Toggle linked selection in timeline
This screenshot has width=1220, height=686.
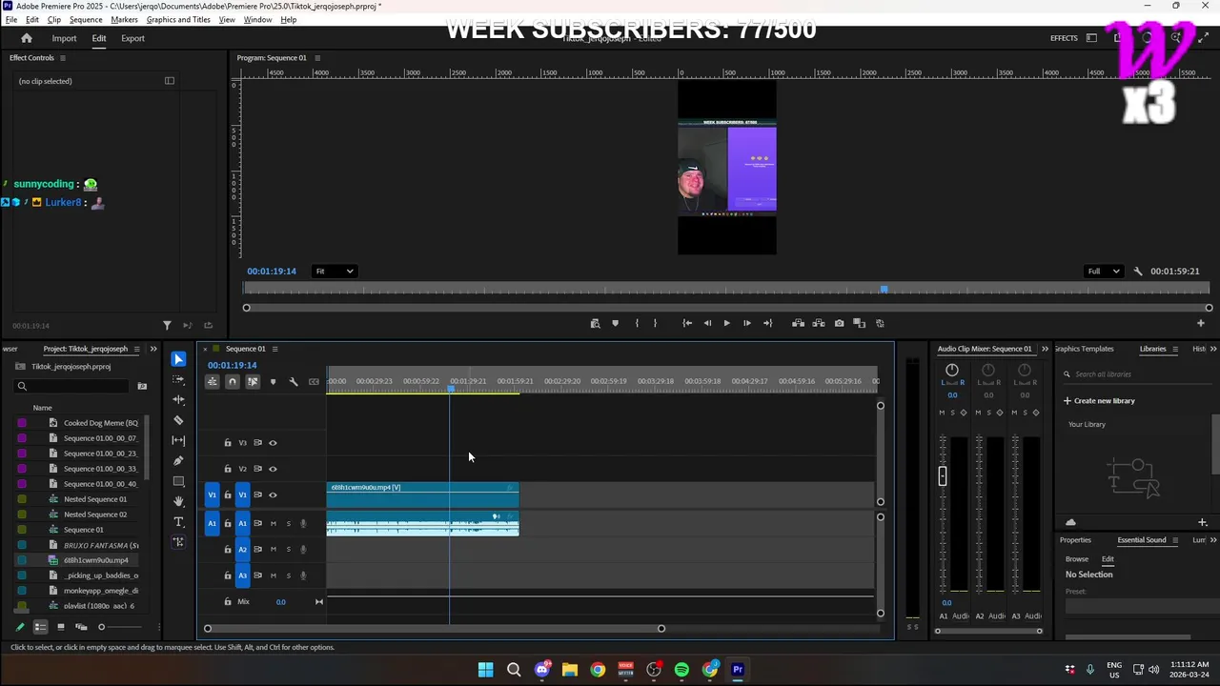coord(253,382)
